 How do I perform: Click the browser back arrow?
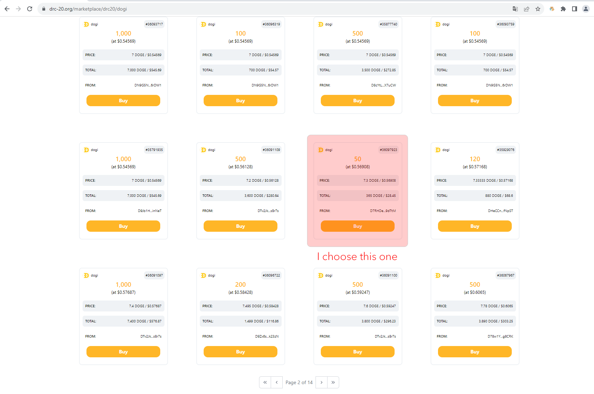(7, 9)
